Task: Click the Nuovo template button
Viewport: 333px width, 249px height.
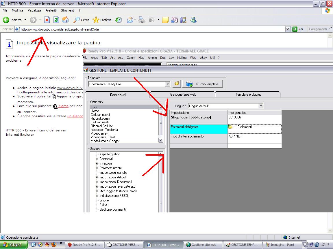Action: click(203, 84)
